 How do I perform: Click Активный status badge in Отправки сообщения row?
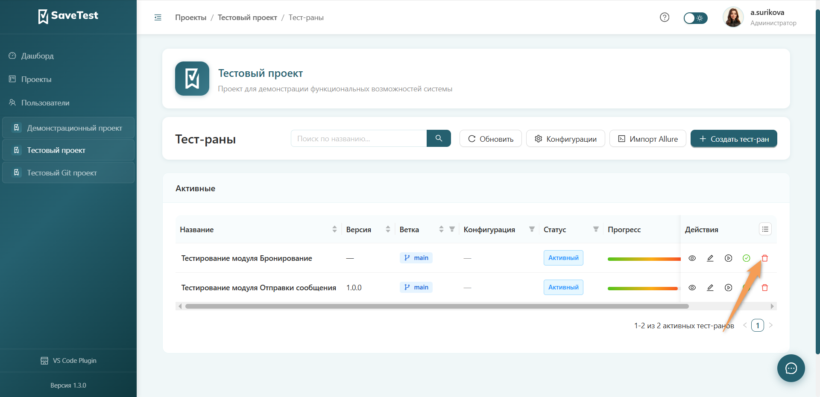coord(563,287)
